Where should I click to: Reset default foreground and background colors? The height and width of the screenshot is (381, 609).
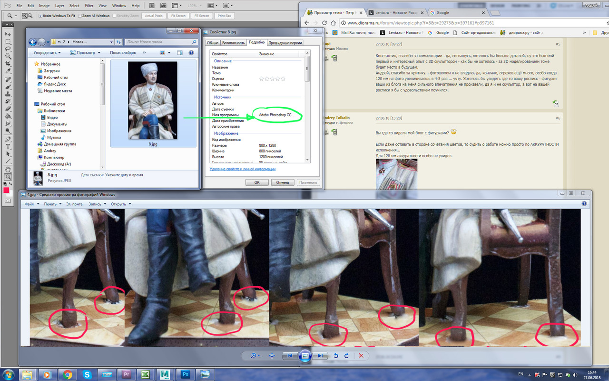(x=5, y=184)
